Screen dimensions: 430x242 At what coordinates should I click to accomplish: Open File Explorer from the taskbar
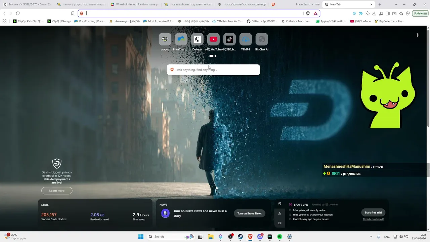click(x=211, y=237)
